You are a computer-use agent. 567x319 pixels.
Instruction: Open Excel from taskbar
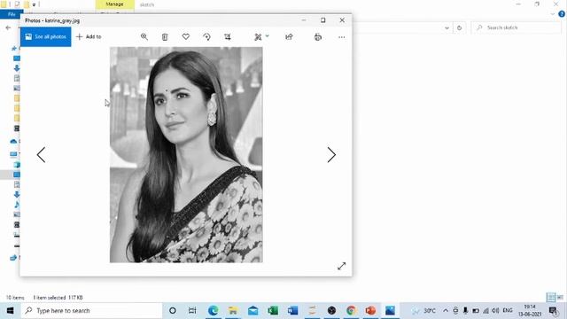273,310
